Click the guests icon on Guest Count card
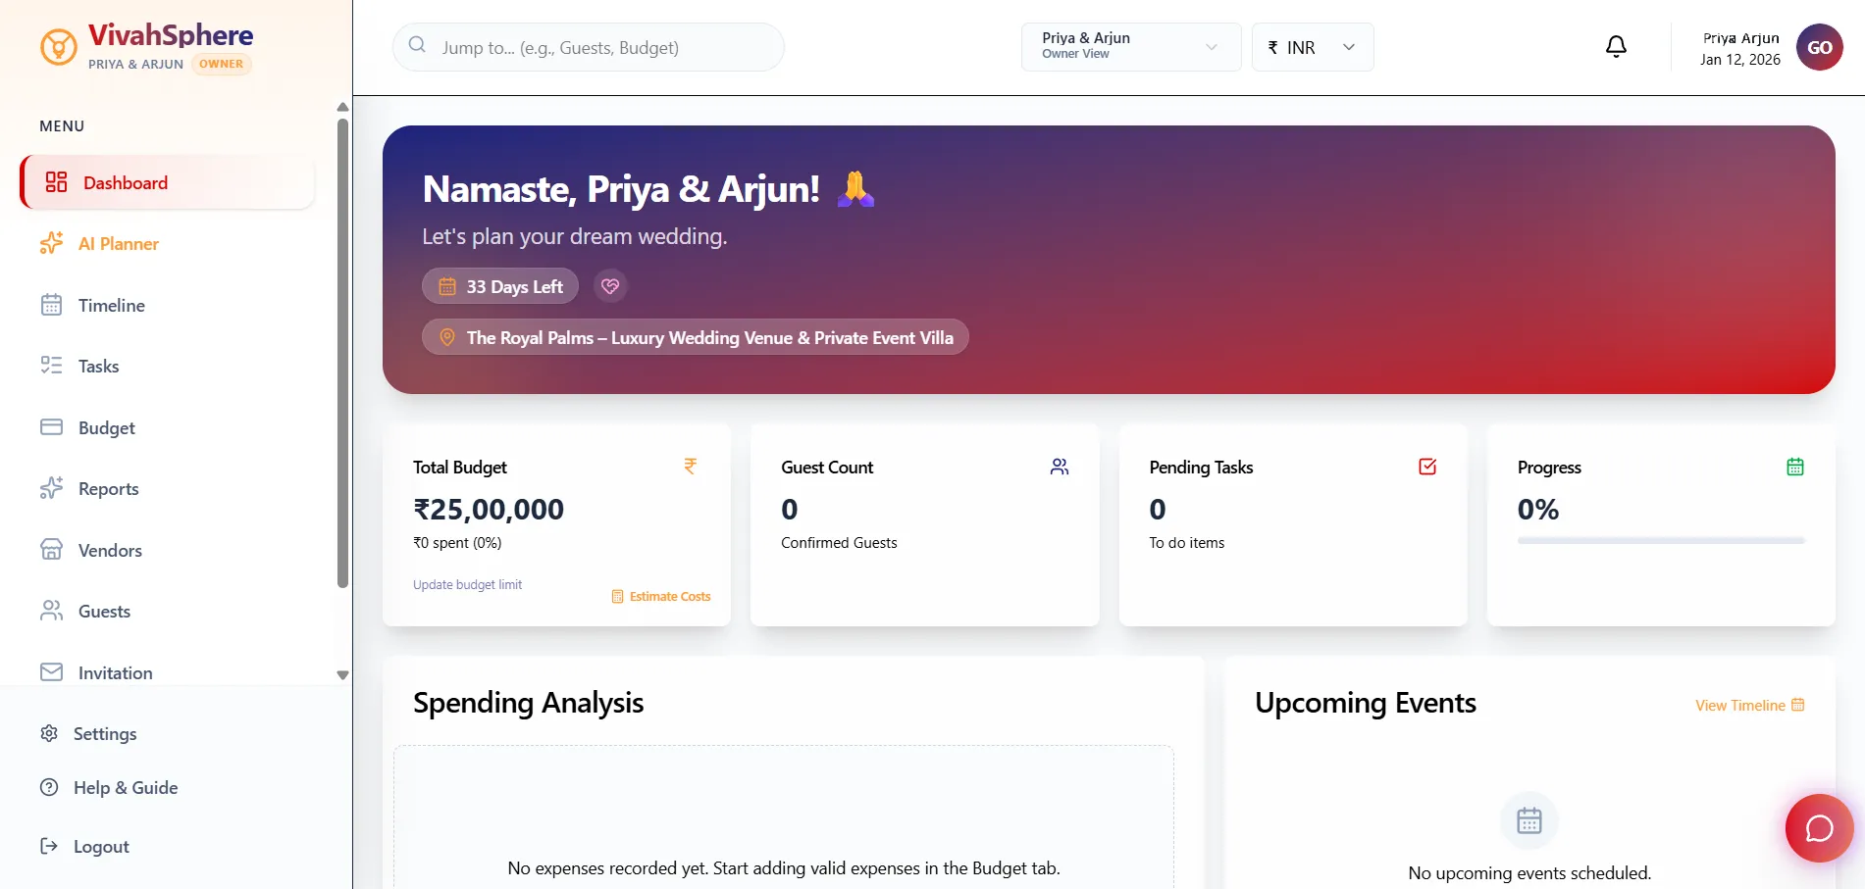Screen dimensions: 1865x889 pos(1059,467)
